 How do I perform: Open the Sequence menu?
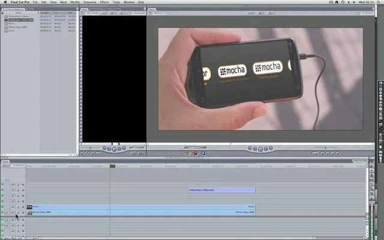[x=89, y=2]
